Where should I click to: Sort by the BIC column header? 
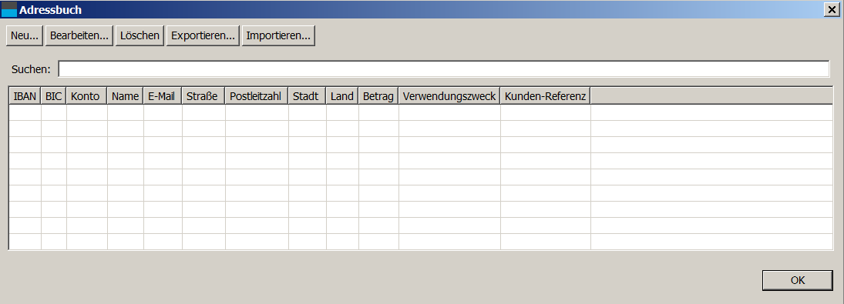pos(54,96)
